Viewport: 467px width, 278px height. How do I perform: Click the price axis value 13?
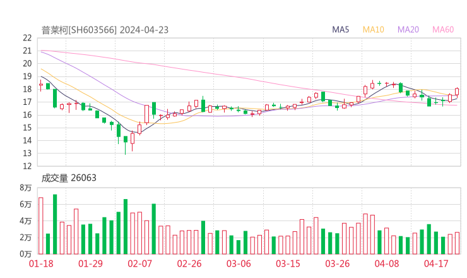pyautogui.click(x=27, y=154)
